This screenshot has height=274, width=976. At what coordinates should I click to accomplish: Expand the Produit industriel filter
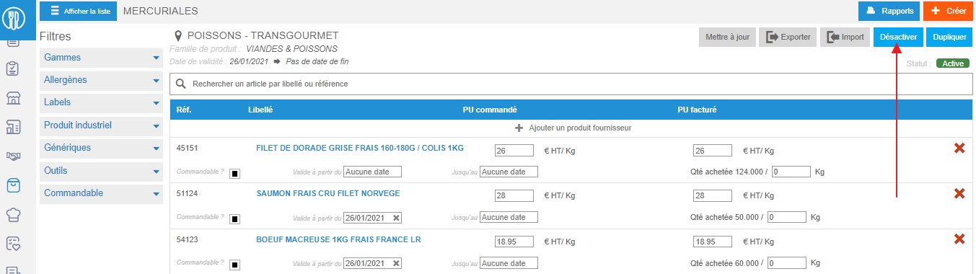pos(100,125)
